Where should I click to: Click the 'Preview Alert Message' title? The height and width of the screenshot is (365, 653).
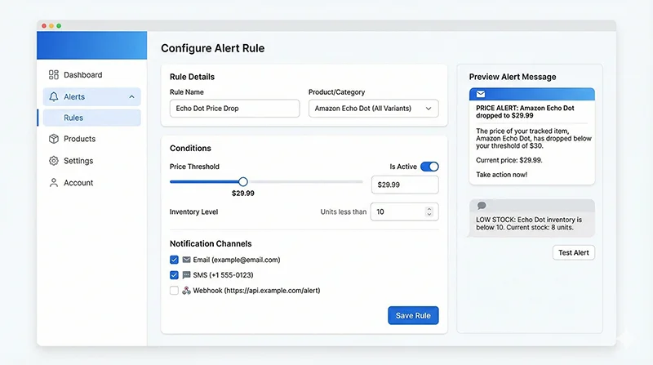point(513,77)
